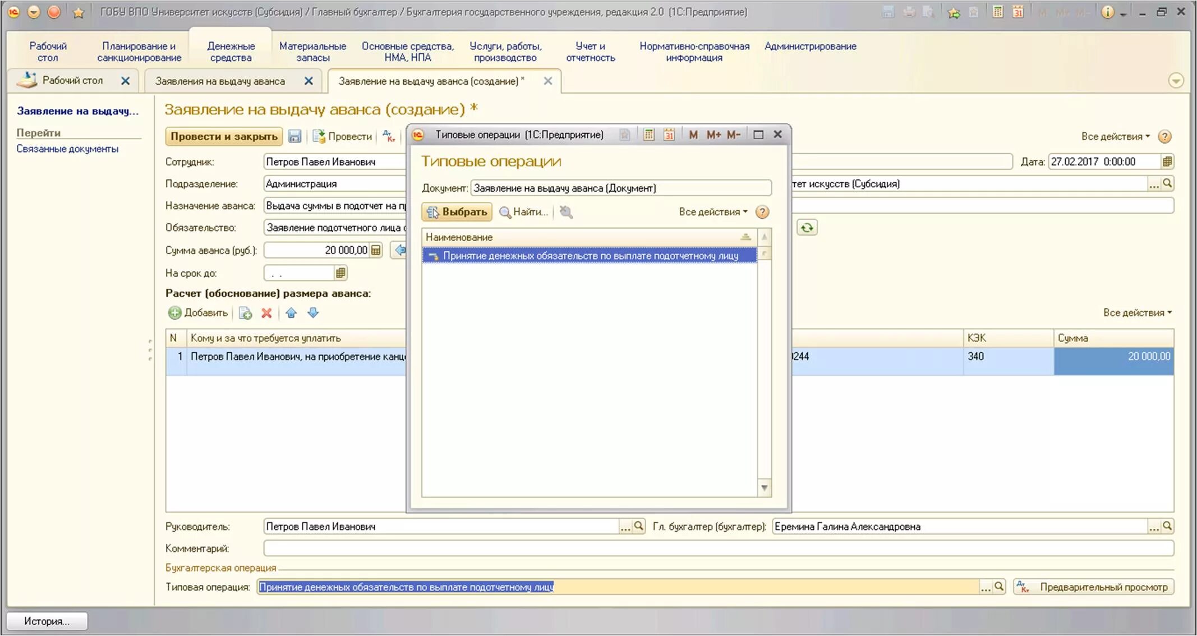Click the Сумма cell showing 20 000,00

click(1113, 360)
